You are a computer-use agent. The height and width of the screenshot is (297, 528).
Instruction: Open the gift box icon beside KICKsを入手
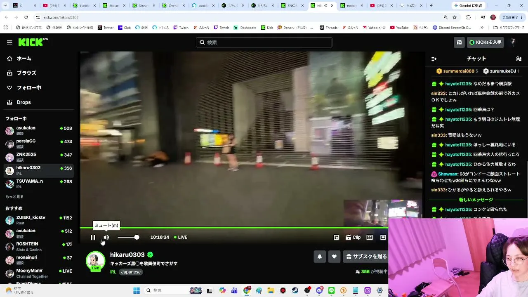tap(459, 42)
